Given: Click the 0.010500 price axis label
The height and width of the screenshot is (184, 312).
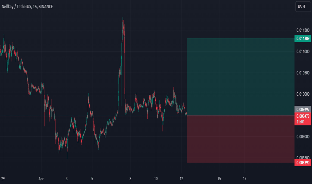Looking at the screenshot, I should click(303, 73).
